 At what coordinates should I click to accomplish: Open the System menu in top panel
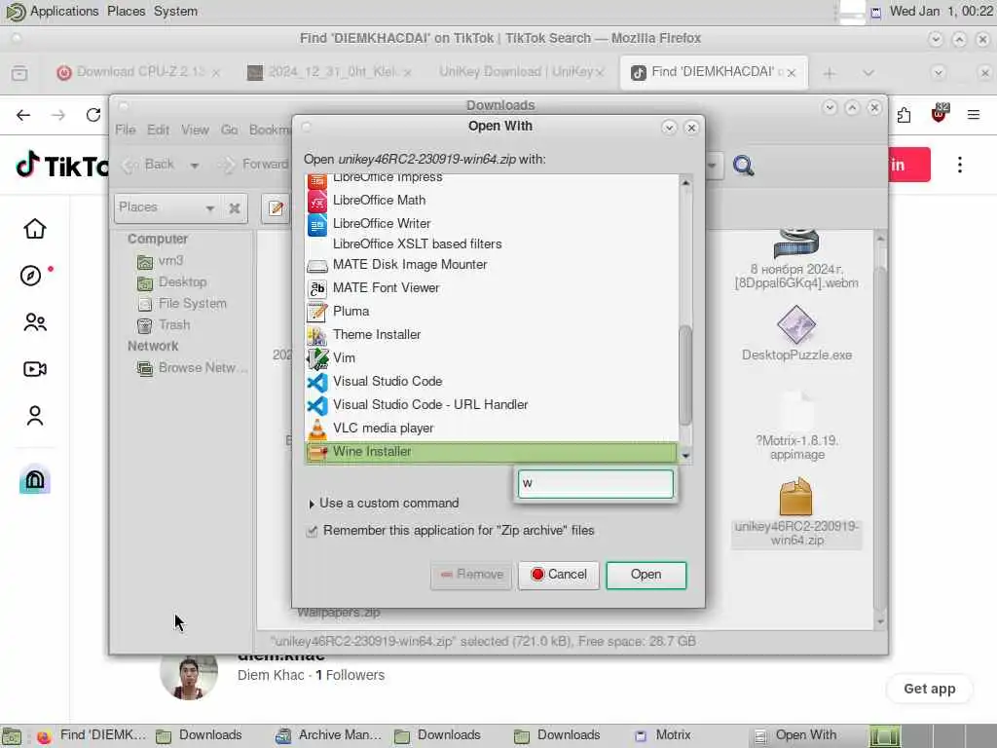click(x=175, y=12)
